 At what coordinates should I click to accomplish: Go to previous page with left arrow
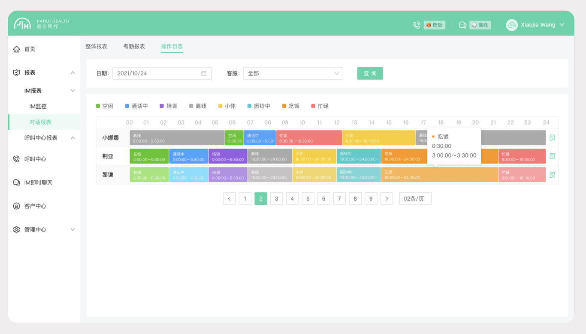(x=230, y=199)
